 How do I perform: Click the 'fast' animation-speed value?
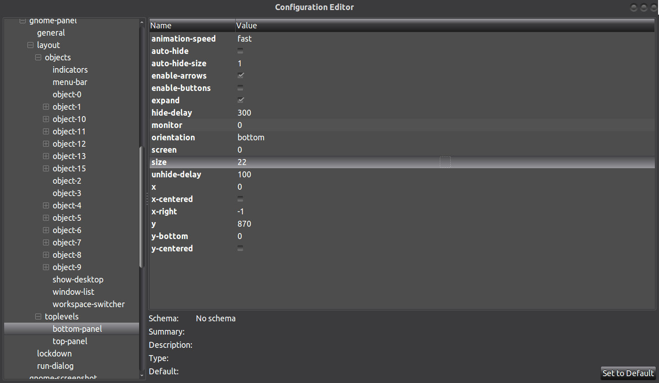245,39
